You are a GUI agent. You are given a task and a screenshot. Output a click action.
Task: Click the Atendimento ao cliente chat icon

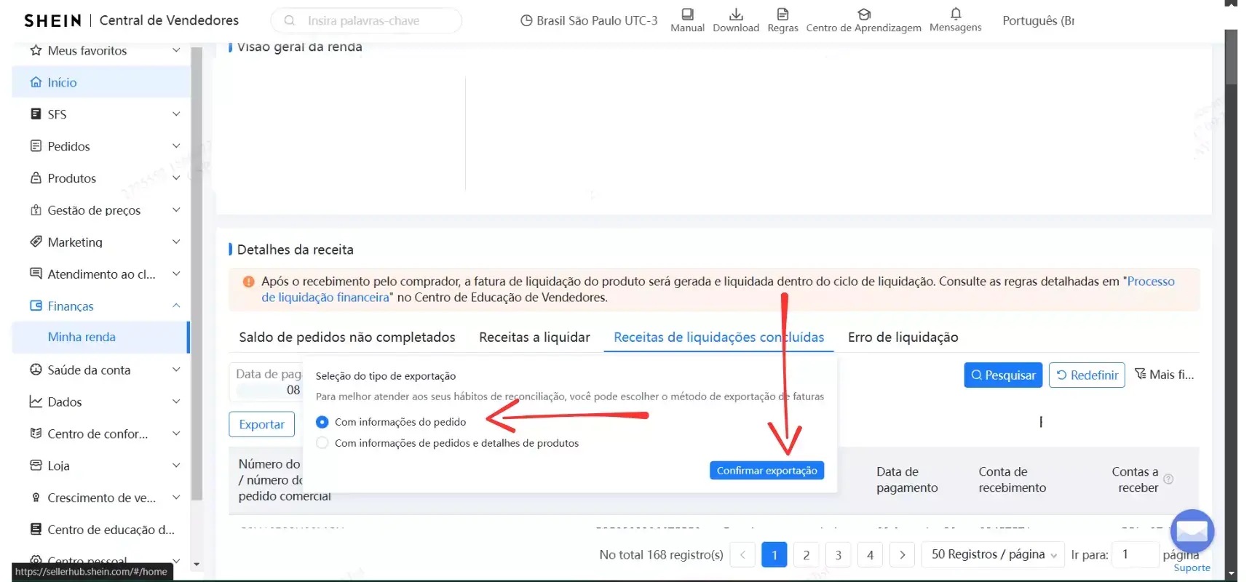pos(36,274)
